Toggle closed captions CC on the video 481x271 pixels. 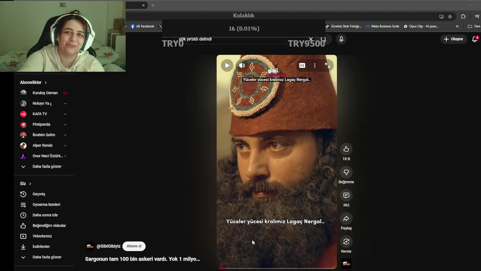[302, 65]
